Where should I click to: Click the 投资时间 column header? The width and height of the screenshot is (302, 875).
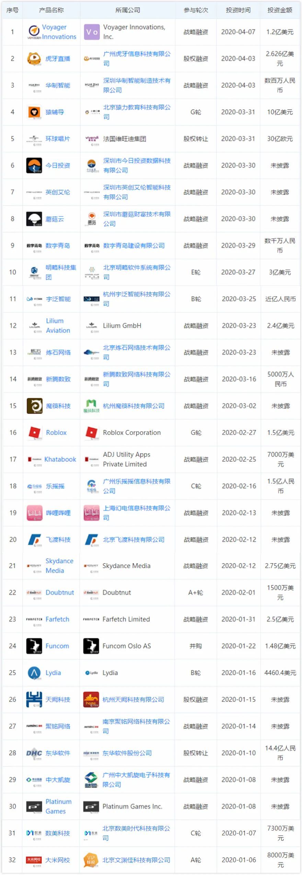tap(238, 10)
